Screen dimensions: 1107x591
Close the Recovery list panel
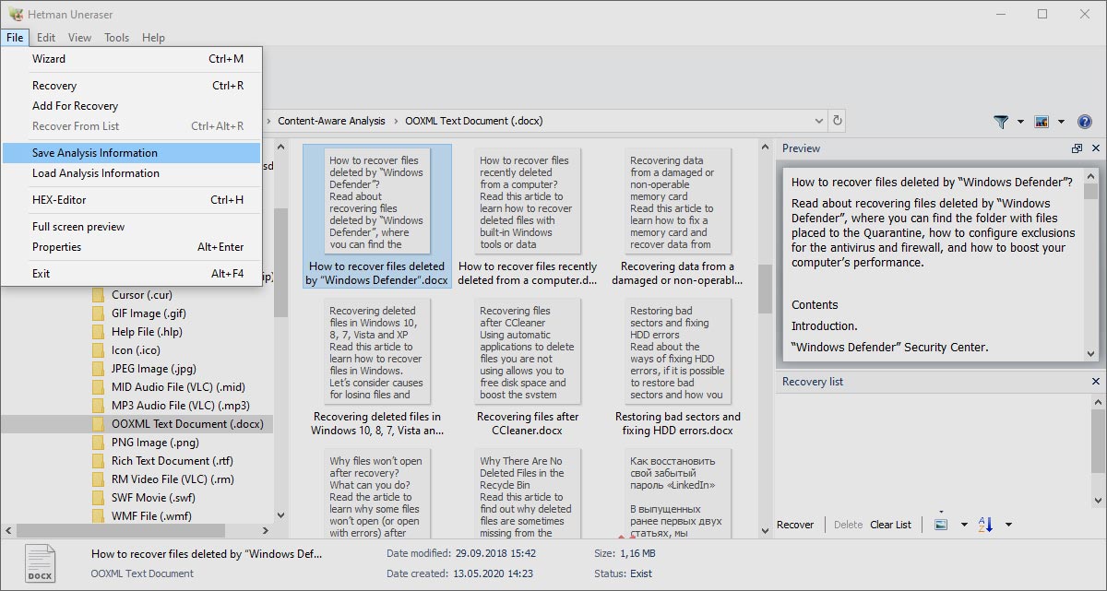point(1096,382)
